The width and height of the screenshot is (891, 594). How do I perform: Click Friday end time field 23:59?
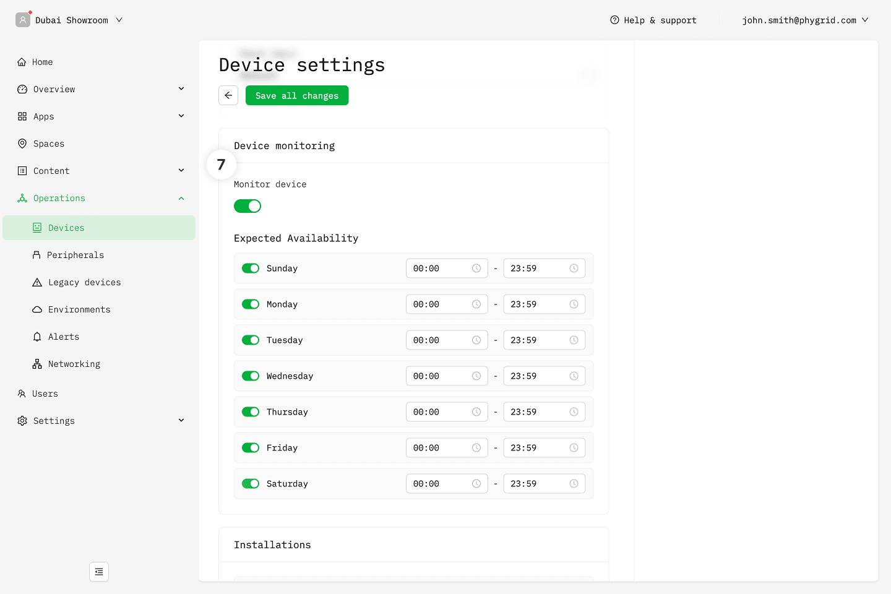(x=537, y=448)
